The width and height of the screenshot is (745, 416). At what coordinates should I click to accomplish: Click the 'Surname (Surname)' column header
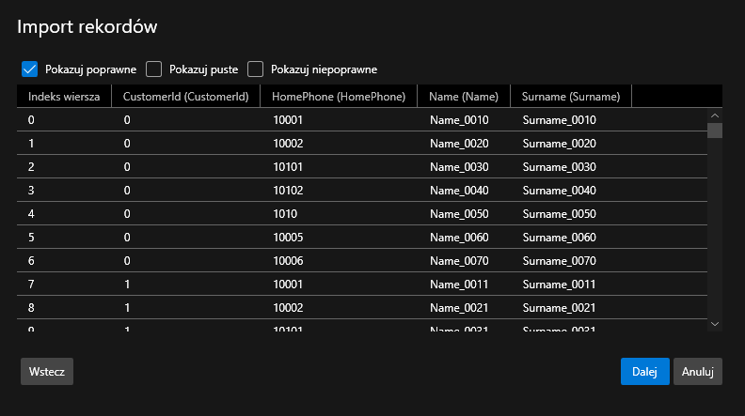[571, 96]
